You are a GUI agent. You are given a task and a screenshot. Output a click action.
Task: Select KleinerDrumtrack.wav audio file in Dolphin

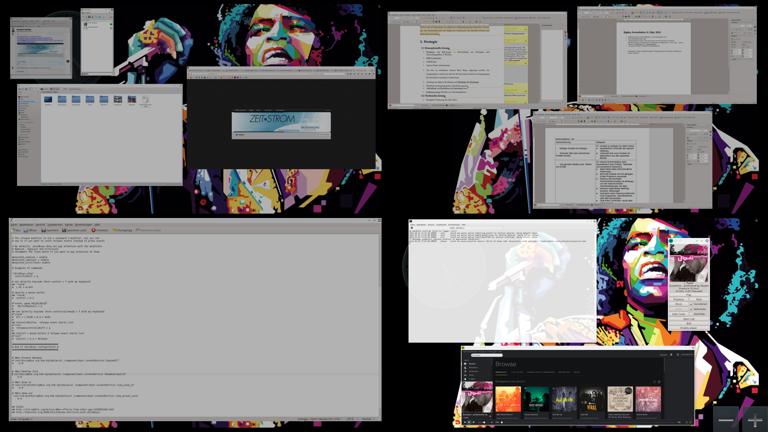coord(146,101)
